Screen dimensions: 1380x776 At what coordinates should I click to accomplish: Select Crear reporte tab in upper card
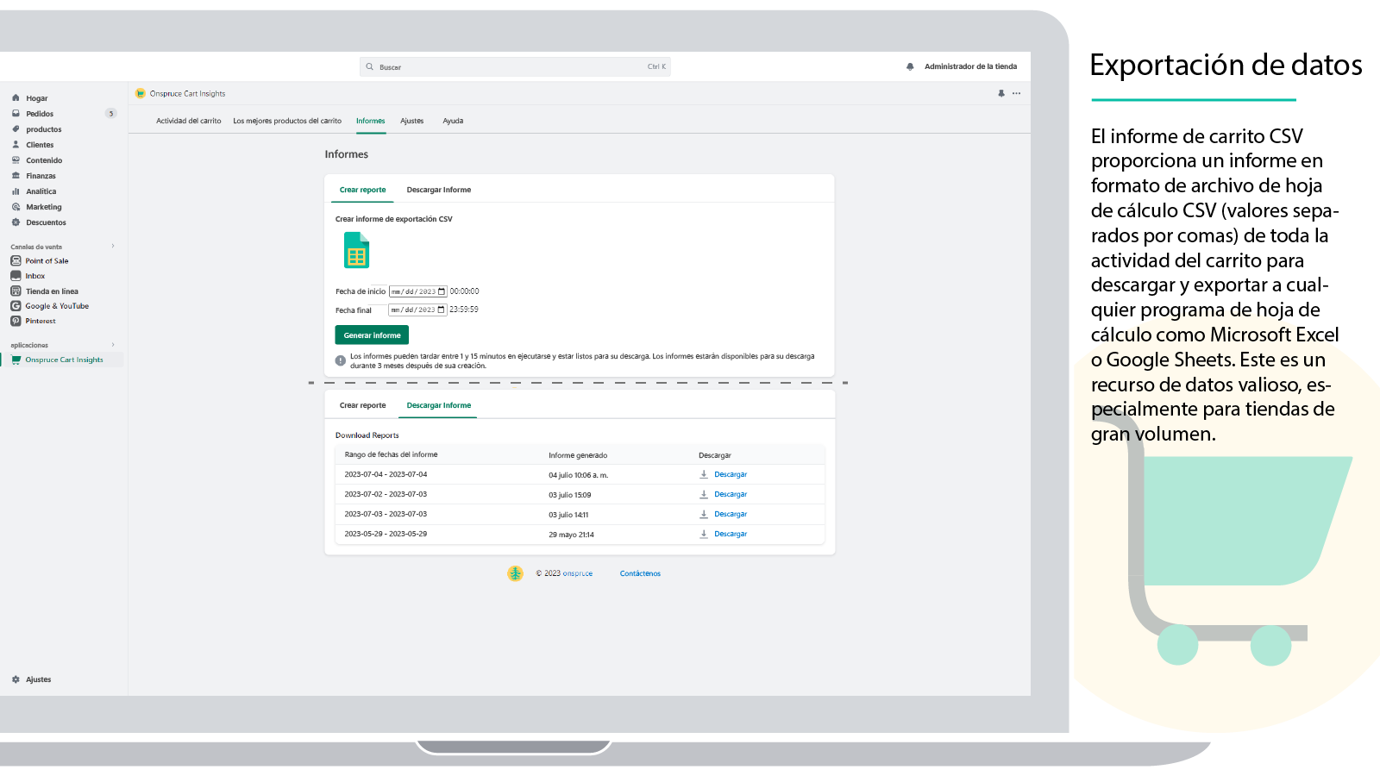coord(363,190)
